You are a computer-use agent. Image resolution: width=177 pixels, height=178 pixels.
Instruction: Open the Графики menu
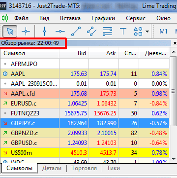coord(103,18)
